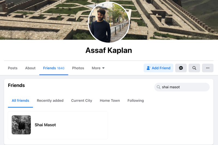The image size is (218, 145).
Task: Open Shai Masot's friend thumbnail photo
Action: point(21,125)
